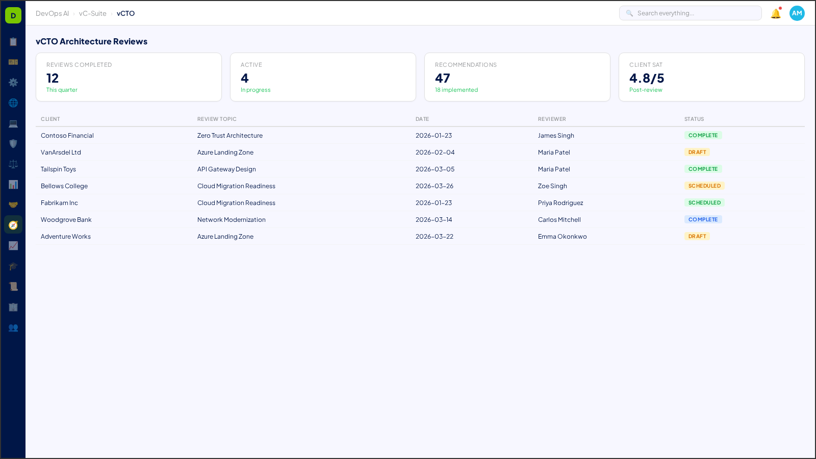Select the building icon in the sidebar

pos(13,307)
